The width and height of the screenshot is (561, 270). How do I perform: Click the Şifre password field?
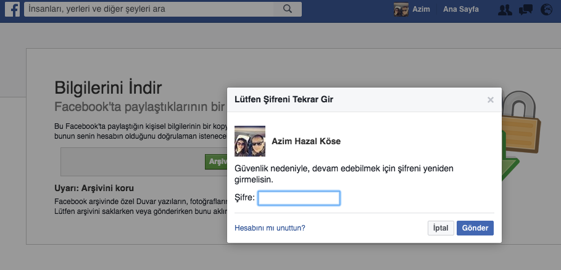point(299,198)
